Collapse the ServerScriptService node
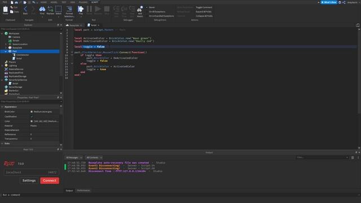This screenshot has width=361, height=203. (2, 80)
